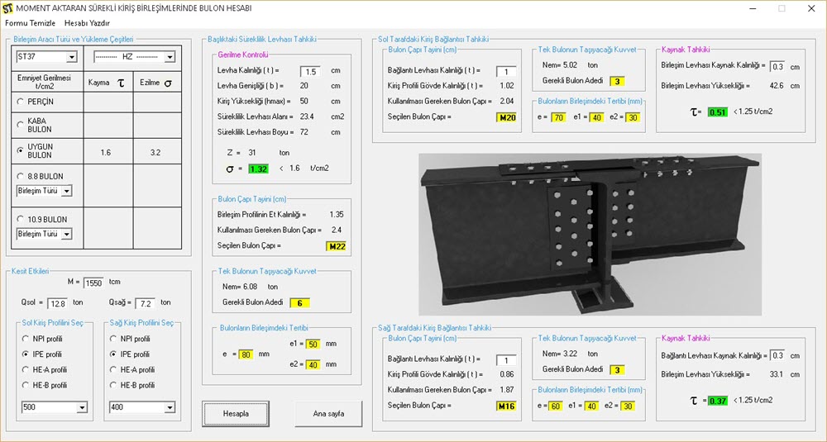This screenshot has width=827, height=442.
Task: Click the e = 70 value in left connection
Action: tap(558, 117)
